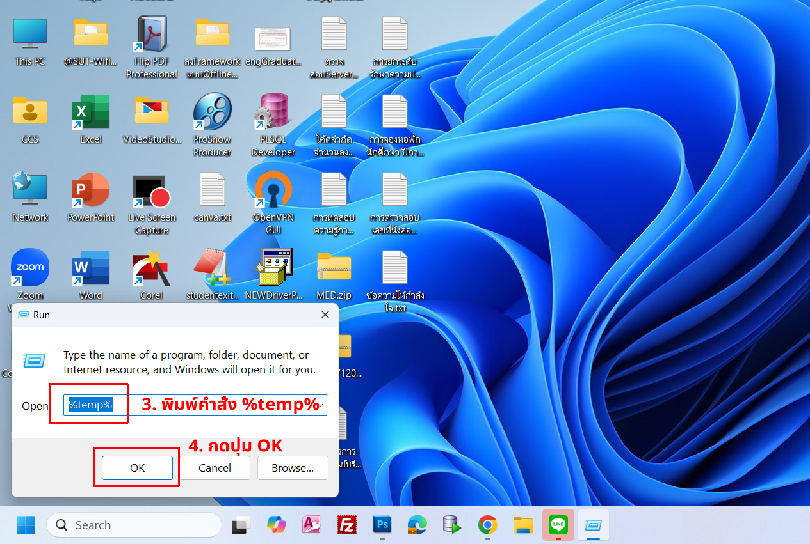The image size is (810, 544).
Task: Open the Windows Start menu
Action: (x=26, y=525)
